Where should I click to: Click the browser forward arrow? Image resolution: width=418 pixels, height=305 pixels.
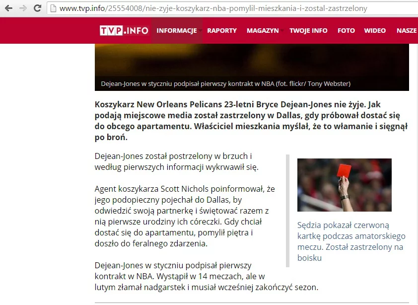(23, 8)
